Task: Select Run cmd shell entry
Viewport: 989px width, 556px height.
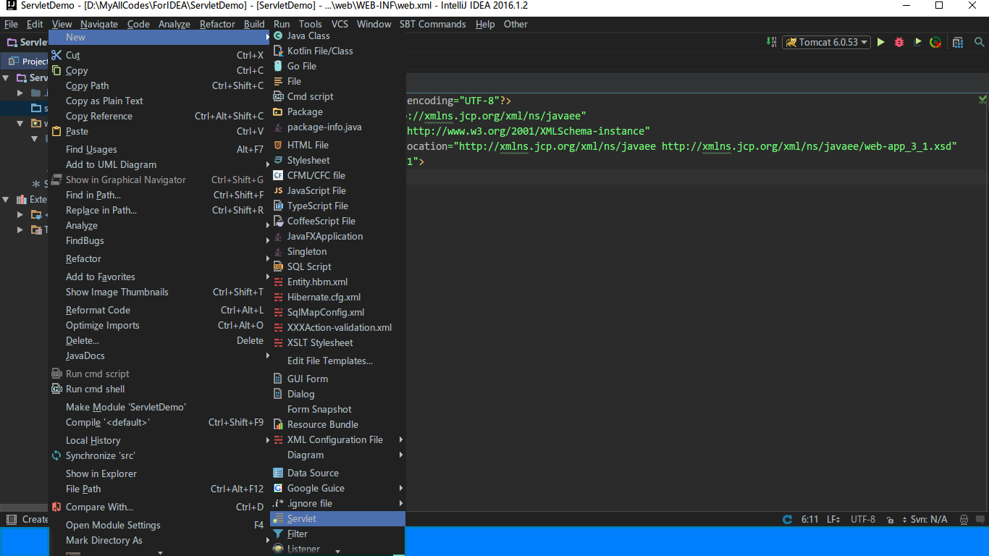Action: click(x=159, y=389)
